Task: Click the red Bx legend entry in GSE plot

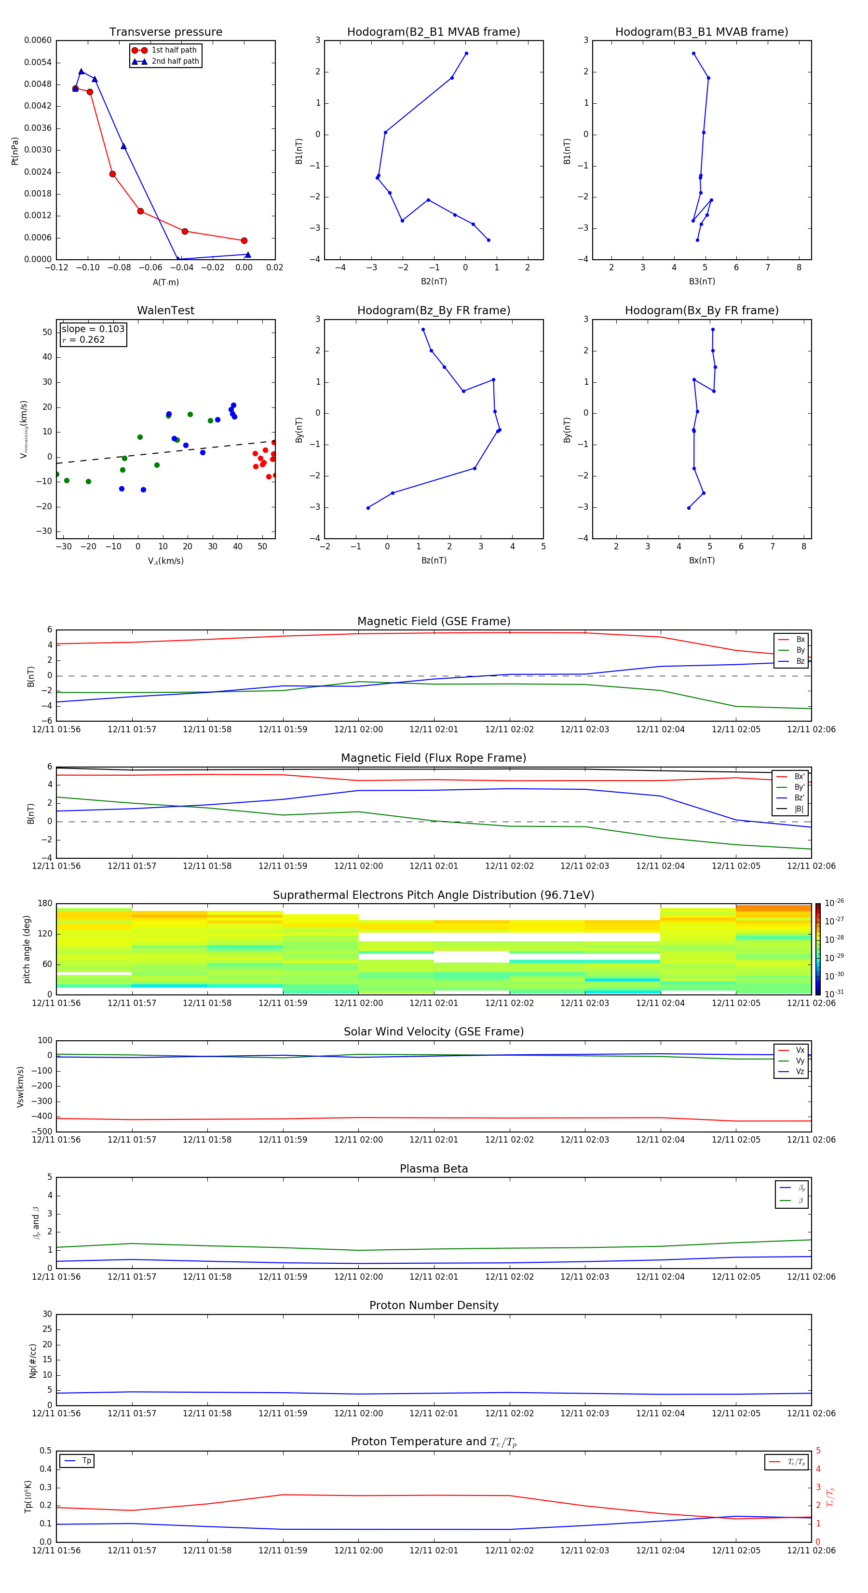Action: click(x=791, y=640)
